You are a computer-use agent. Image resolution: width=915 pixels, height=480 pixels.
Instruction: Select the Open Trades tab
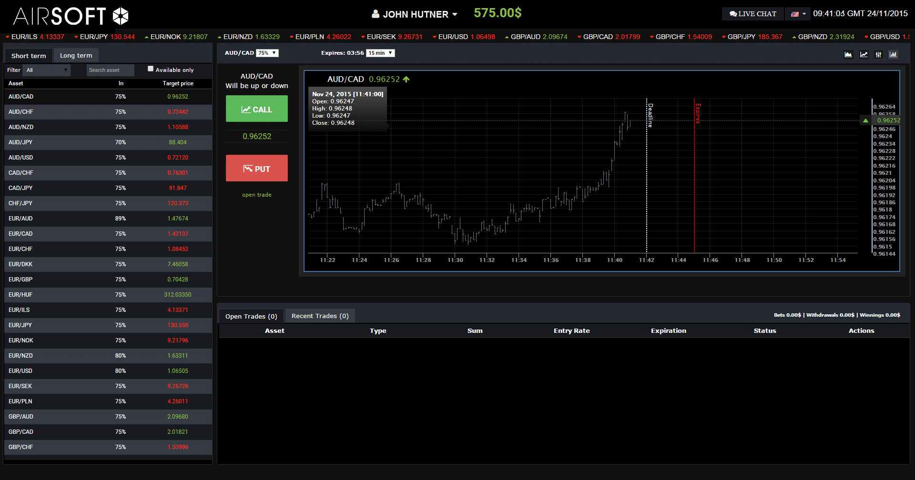tap(251, 316)
